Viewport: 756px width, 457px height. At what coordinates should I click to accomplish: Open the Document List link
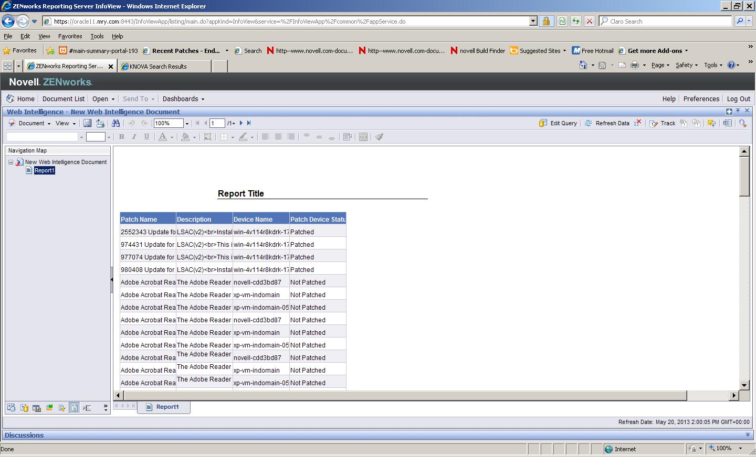[64, 99]
